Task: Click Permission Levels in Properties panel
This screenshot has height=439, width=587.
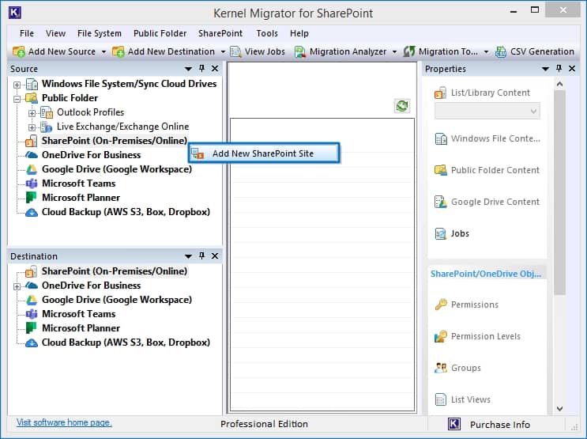Action: coord(486,336)
